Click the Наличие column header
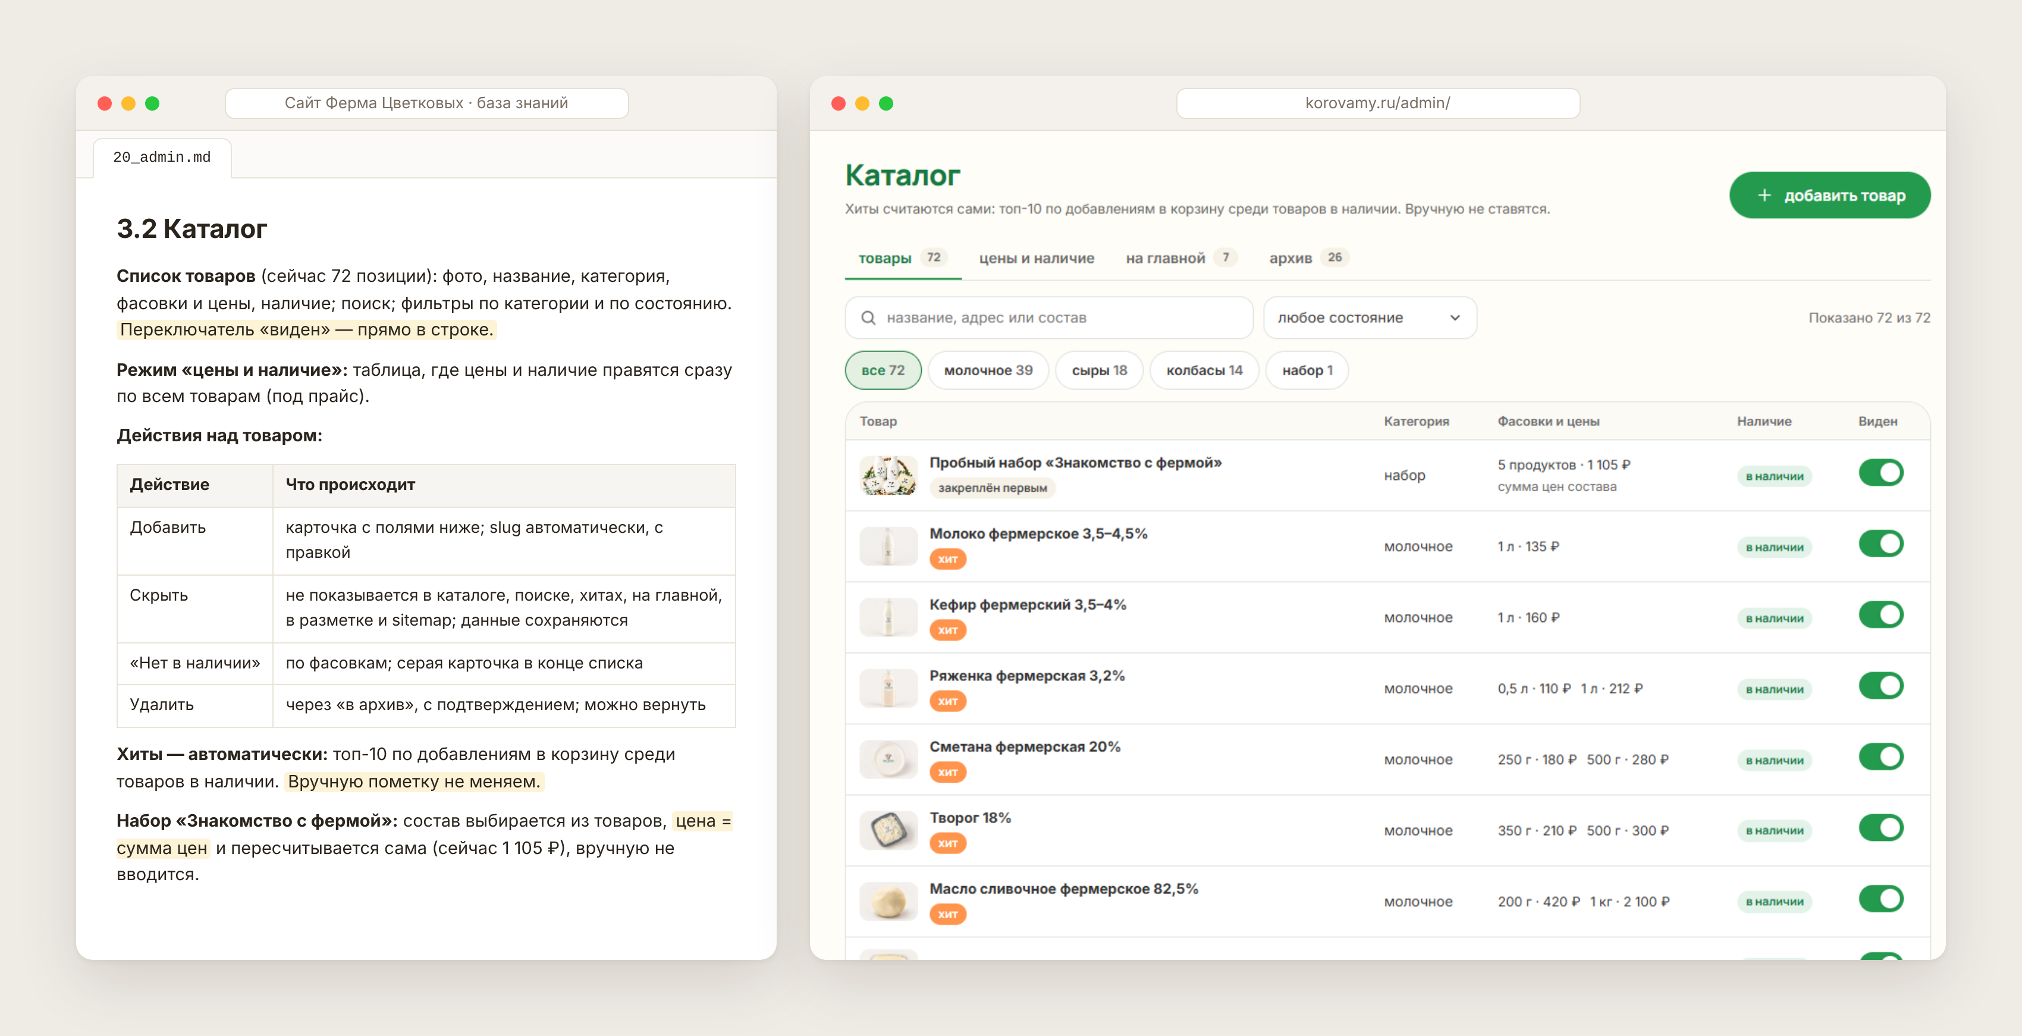This screenshot has width=2022, height=1036. 1764,422
